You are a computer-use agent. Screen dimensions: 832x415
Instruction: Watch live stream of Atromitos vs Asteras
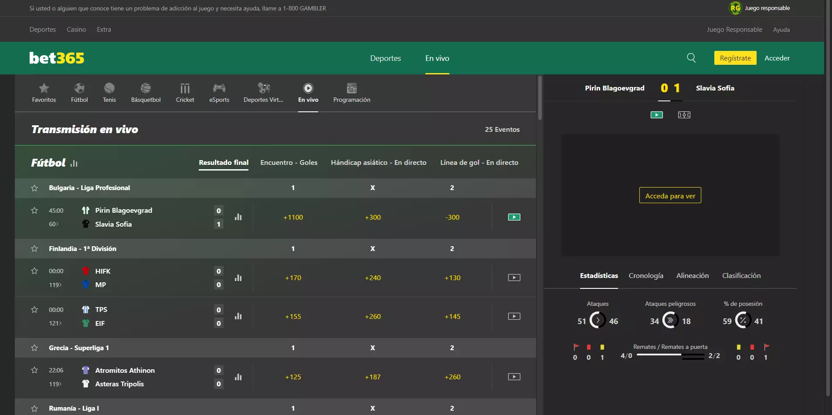[514, 377]
